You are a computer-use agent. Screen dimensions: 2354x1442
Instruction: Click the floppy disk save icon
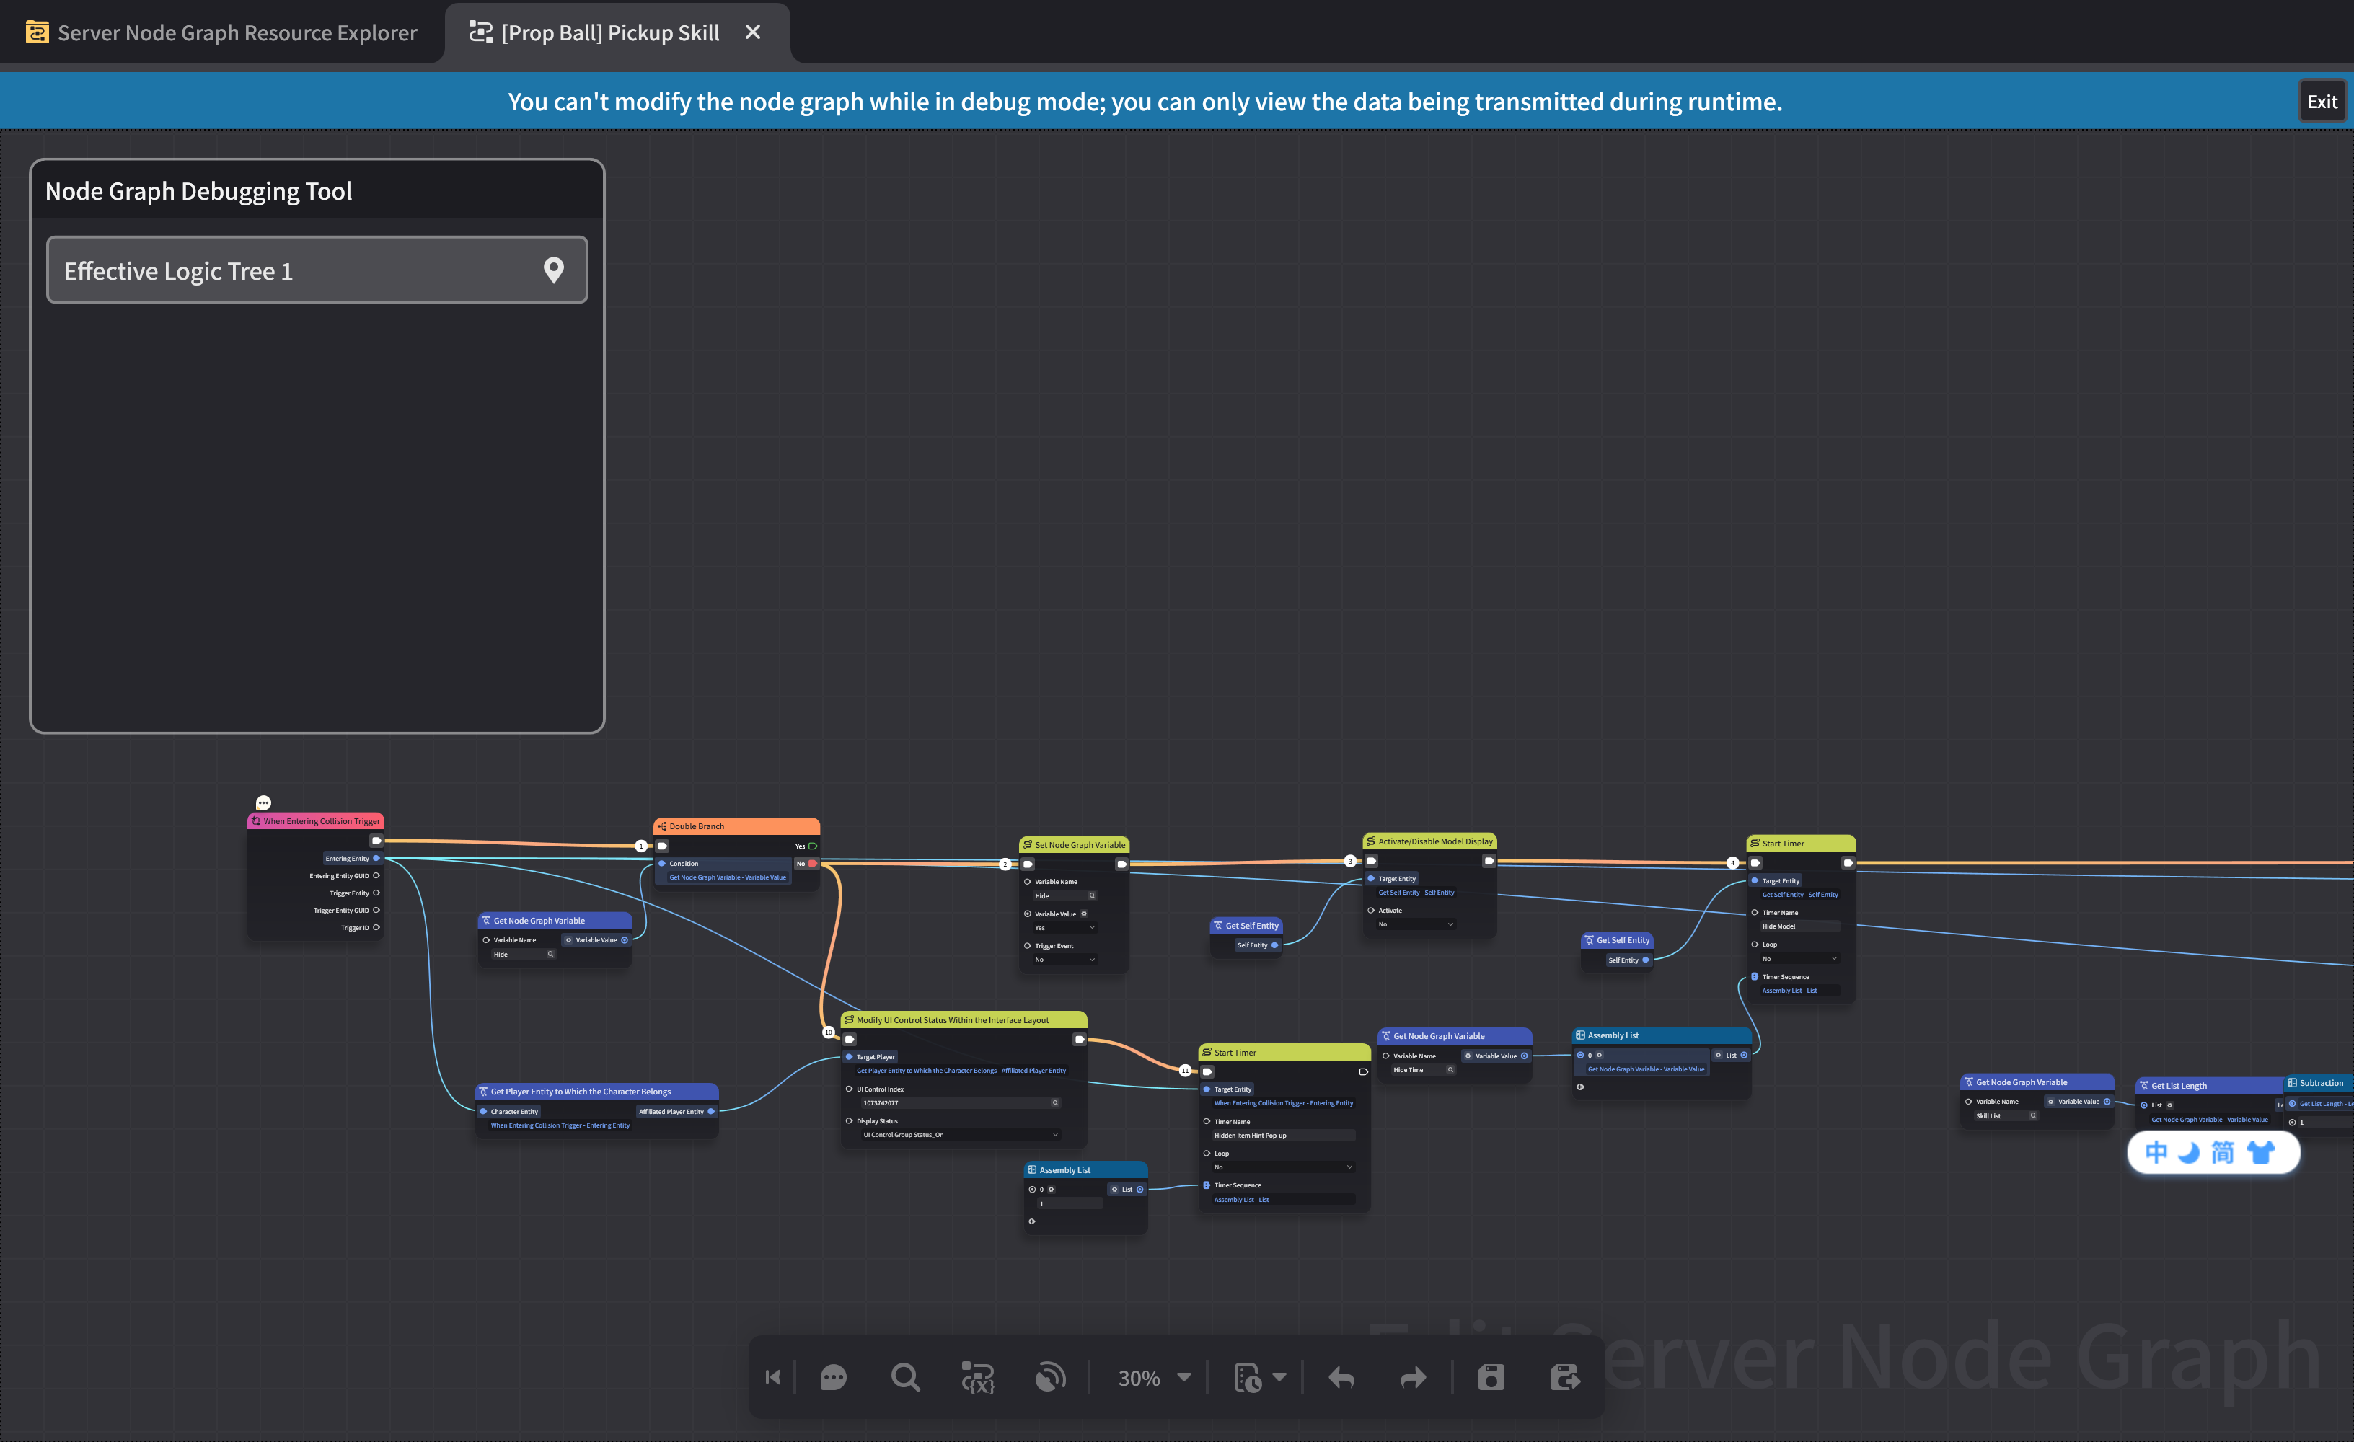(1491, 1377)
